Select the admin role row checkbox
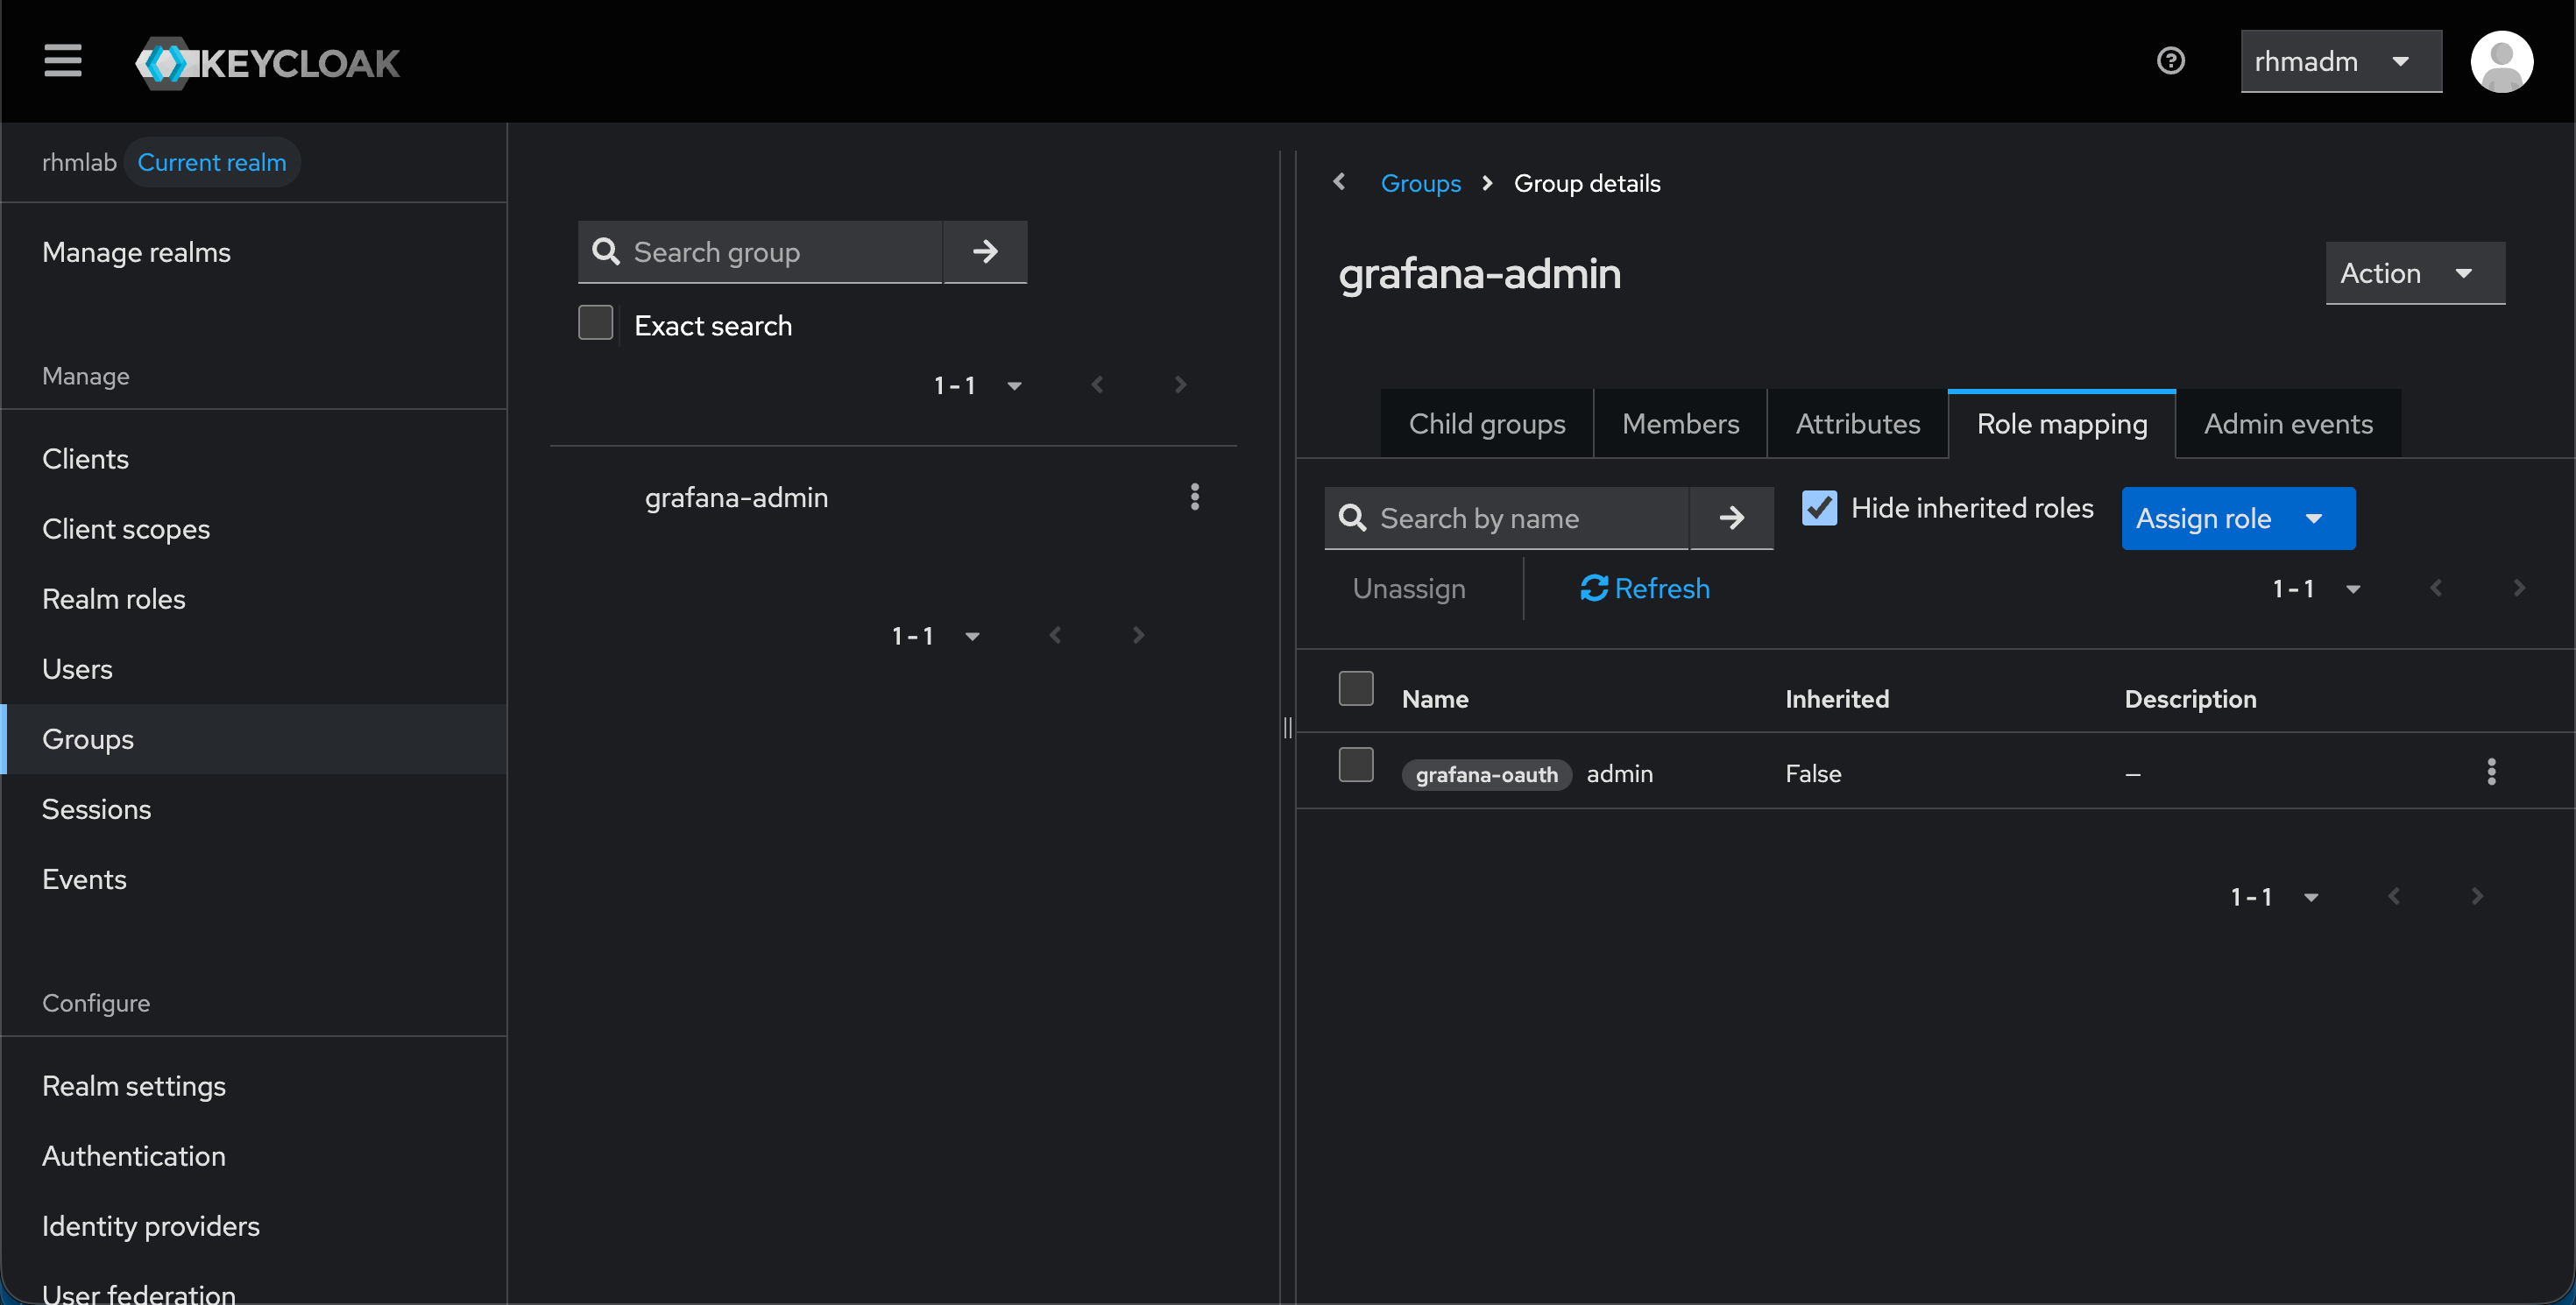 pyautogui.click(x=1355, y=765)
